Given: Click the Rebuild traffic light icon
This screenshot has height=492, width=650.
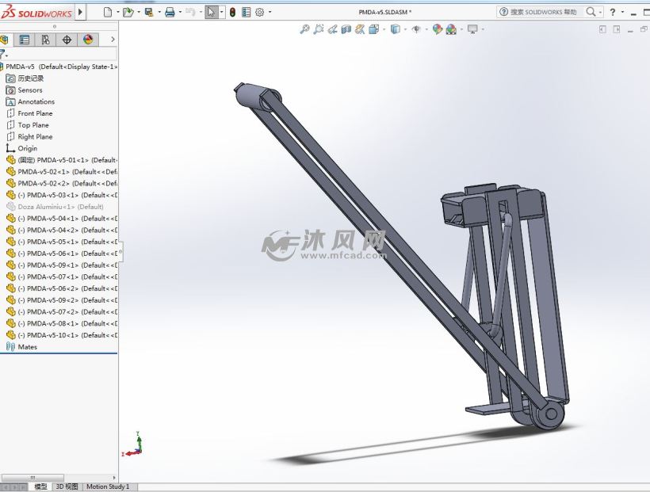Looking at the screenshot, I should pos(232,12).
